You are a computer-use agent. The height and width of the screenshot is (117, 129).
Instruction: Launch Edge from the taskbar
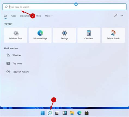pyautogui.click(x=79, y=113)
